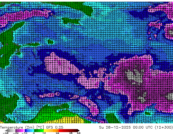Click the 0 legend value
This screenshot has width=173, height=134.
point(34,133)
